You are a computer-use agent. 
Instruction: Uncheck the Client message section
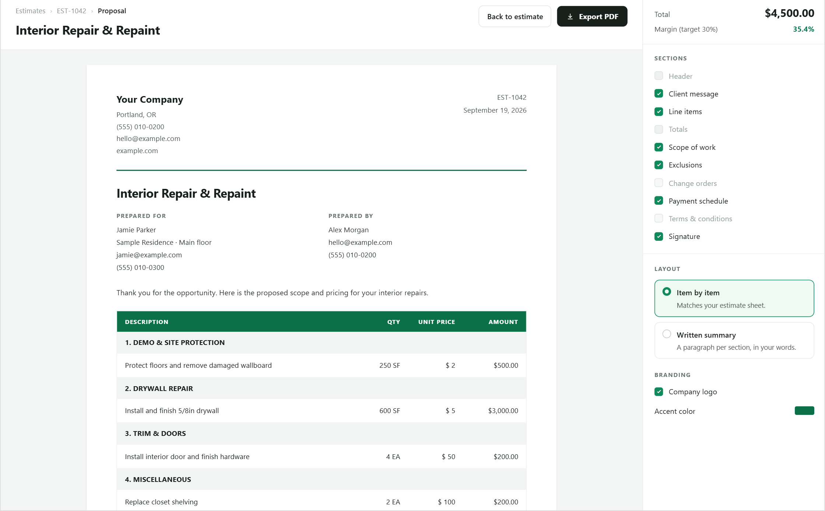click(x=659, y=94)
